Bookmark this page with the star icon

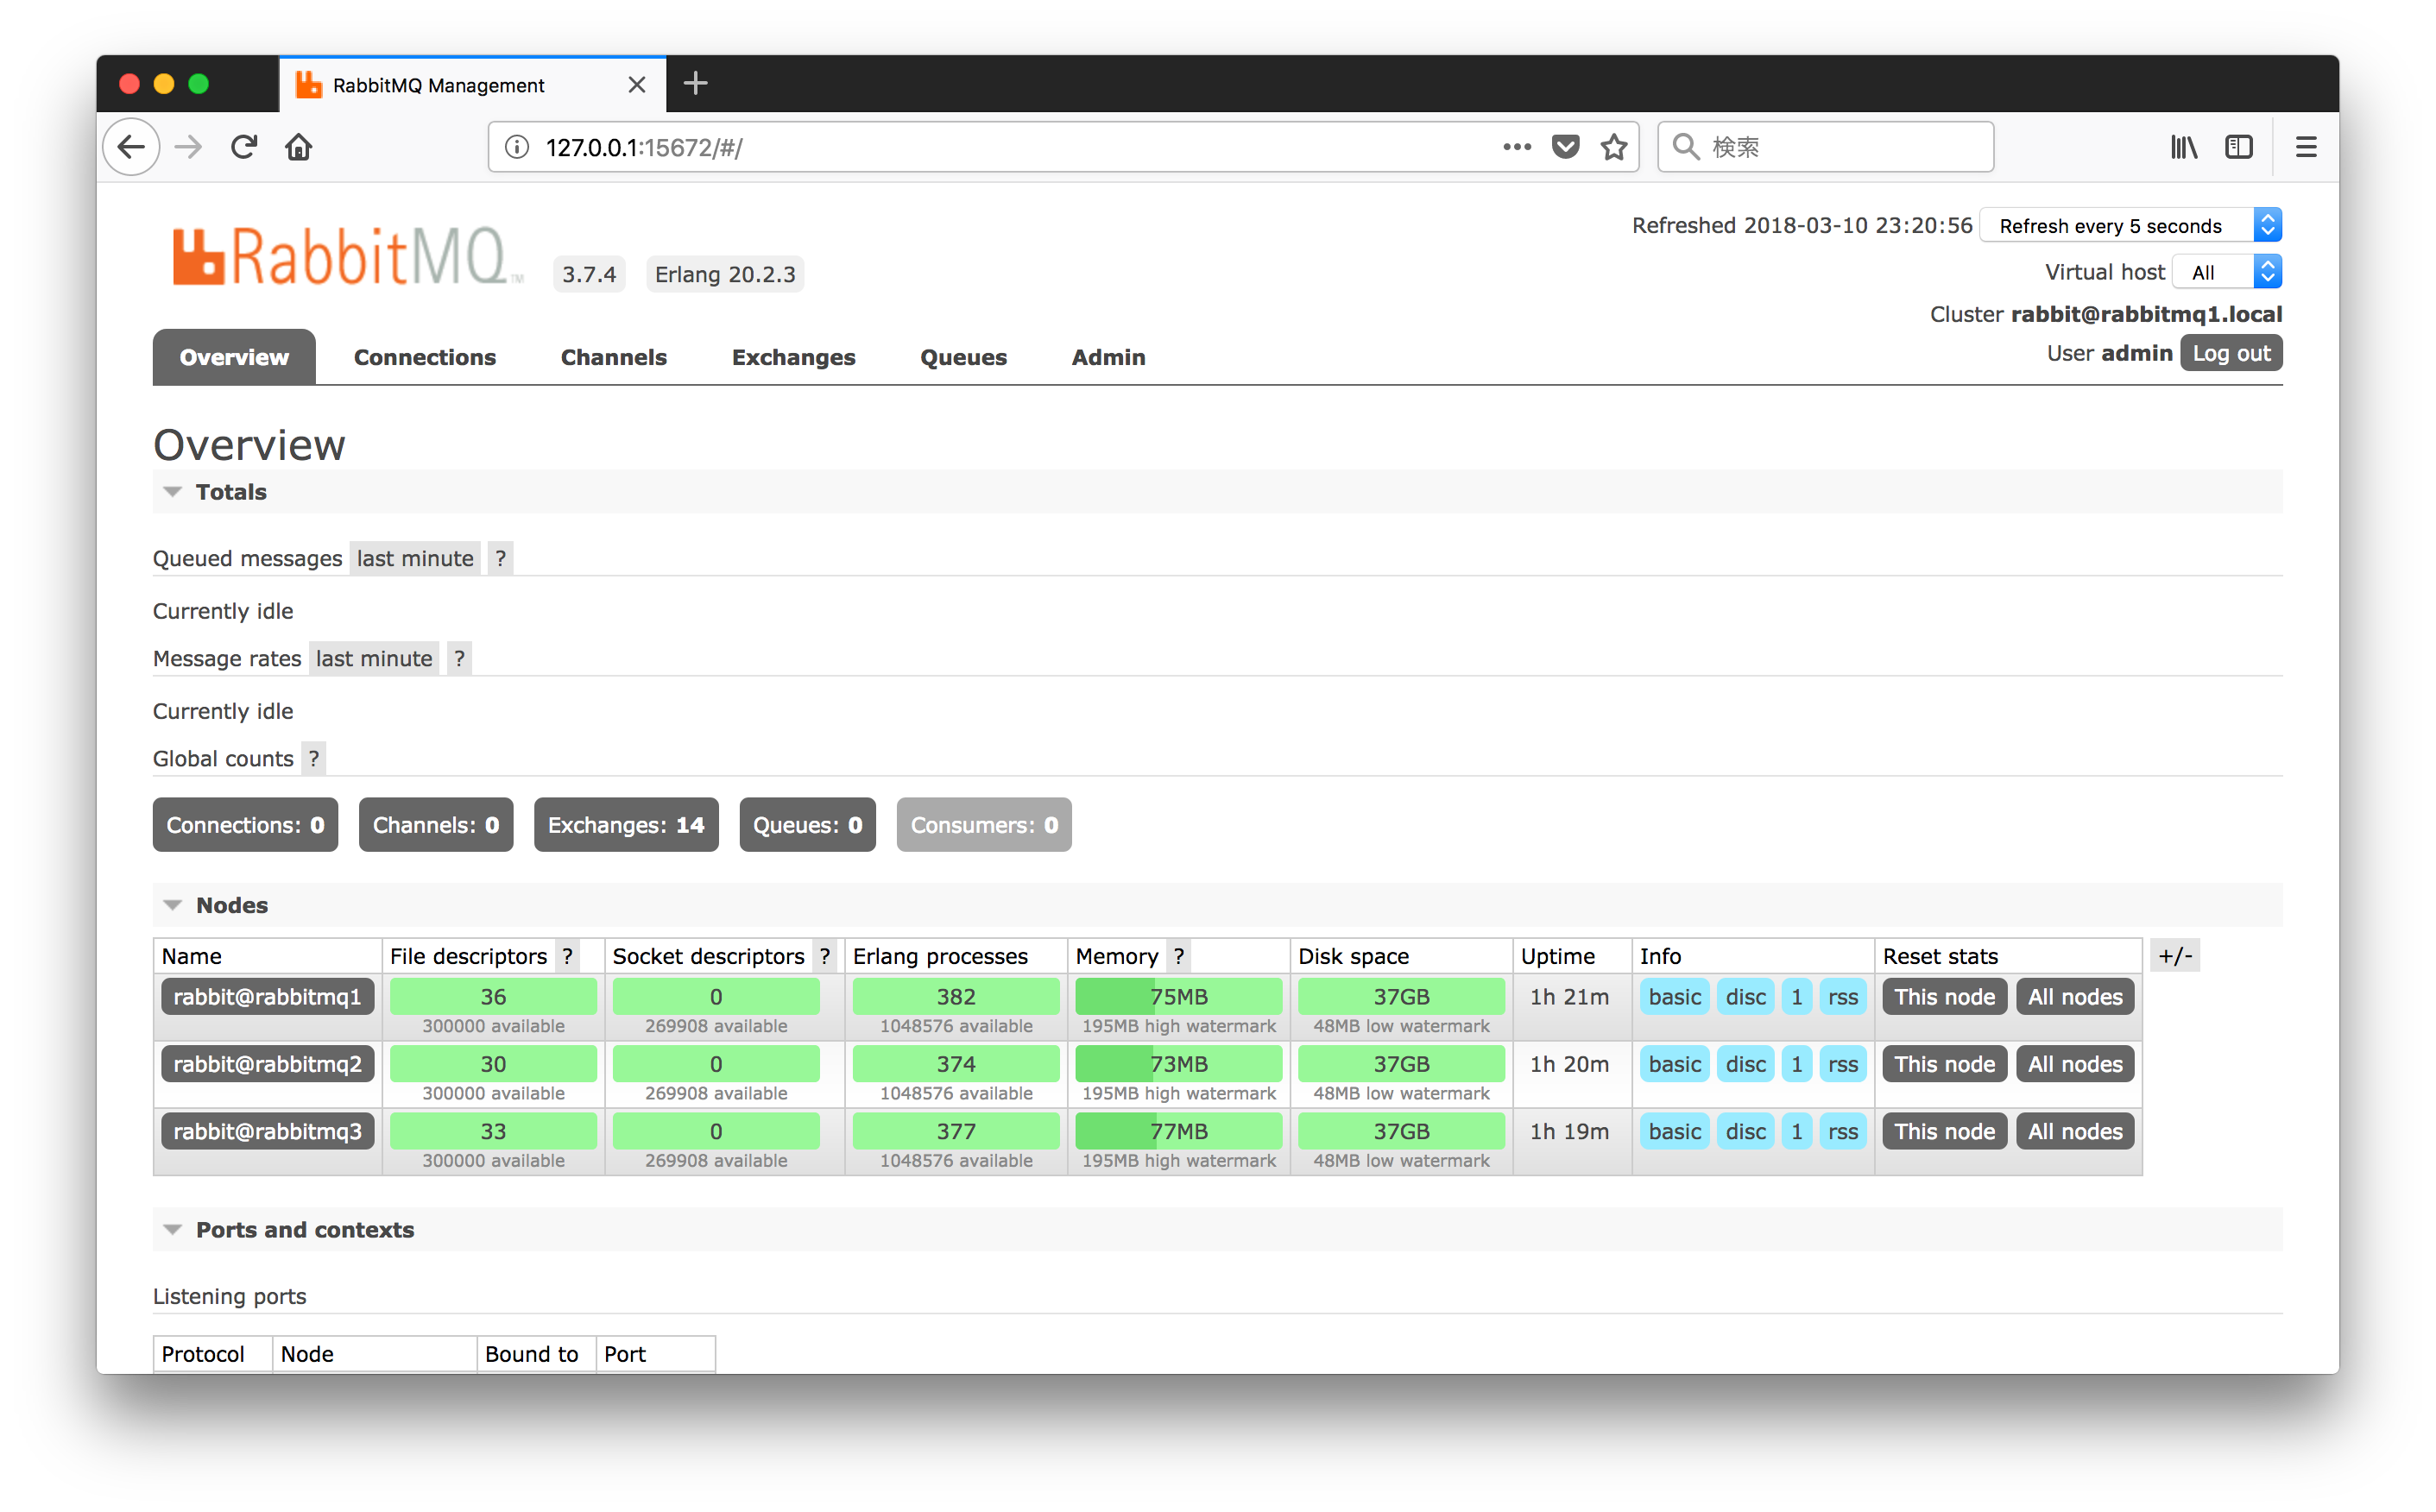tap(1614, 147)
